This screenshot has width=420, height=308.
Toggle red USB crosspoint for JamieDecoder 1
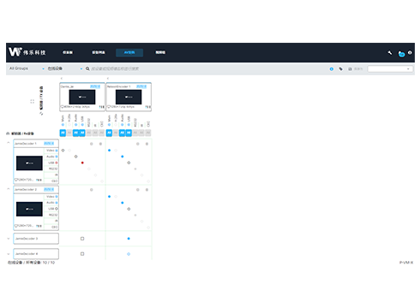[82, 163]
